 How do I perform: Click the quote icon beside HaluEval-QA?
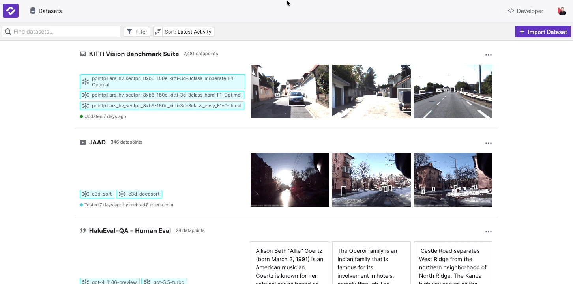point(83,230)
